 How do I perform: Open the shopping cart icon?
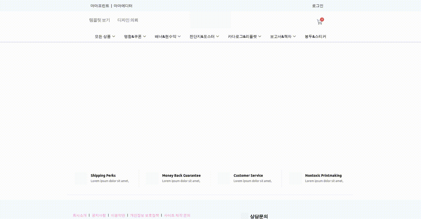pos(319,22)
